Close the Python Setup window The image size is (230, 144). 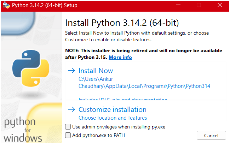click(220, 5)
